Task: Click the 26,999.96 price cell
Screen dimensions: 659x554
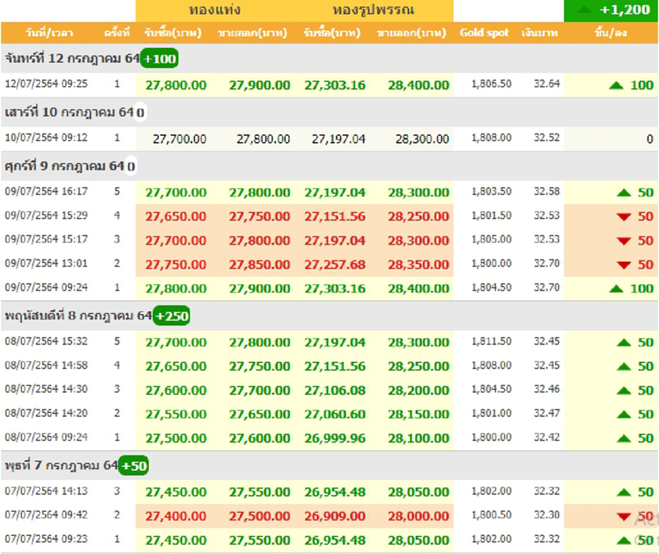Action: point(335,438)
